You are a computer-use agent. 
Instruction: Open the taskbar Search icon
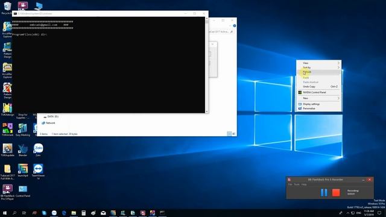click(x=14, y=213)
